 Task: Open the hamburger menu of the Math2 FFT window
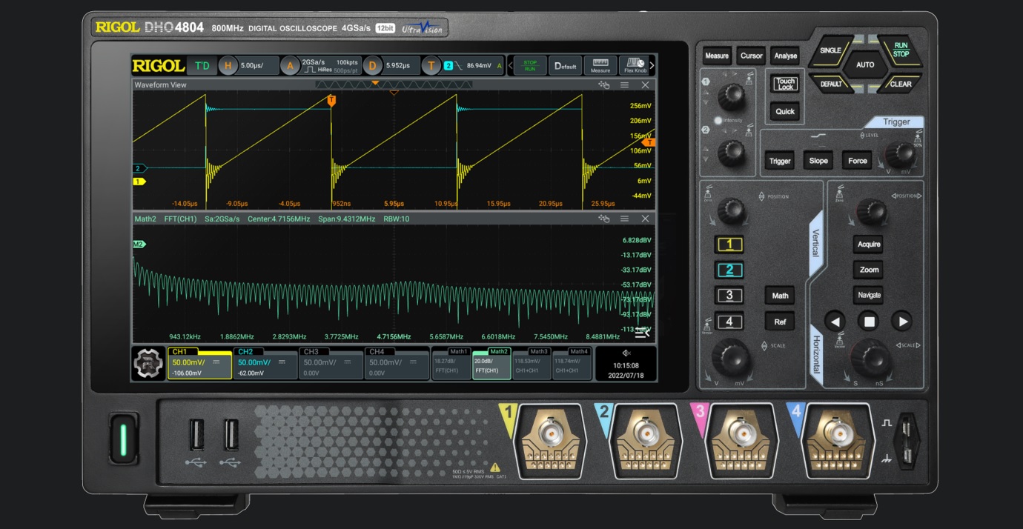[x=624, y=219]
